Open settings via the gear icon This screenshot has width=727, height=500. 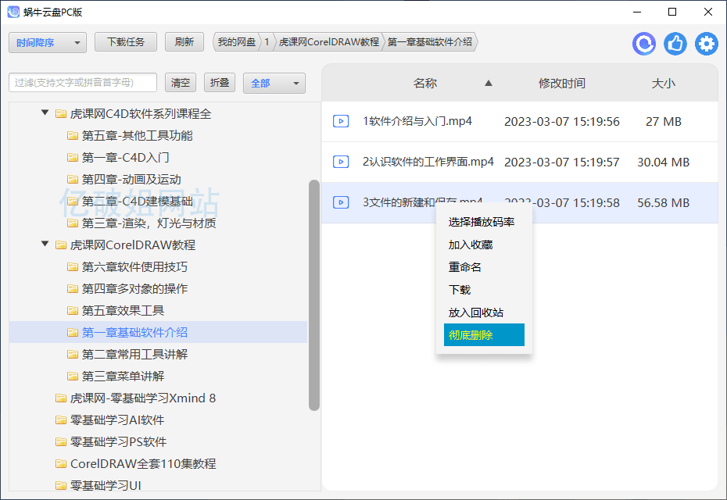pos(707,44)
